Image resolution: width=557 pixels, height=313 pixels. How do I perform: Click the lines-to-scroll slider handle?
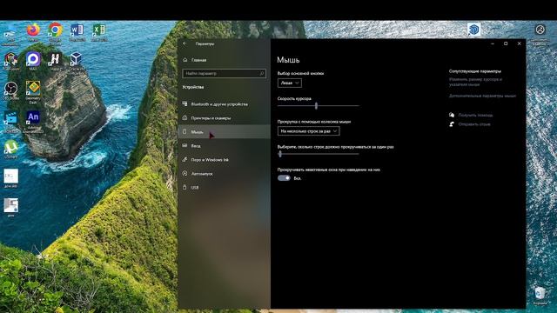(280, 154)
